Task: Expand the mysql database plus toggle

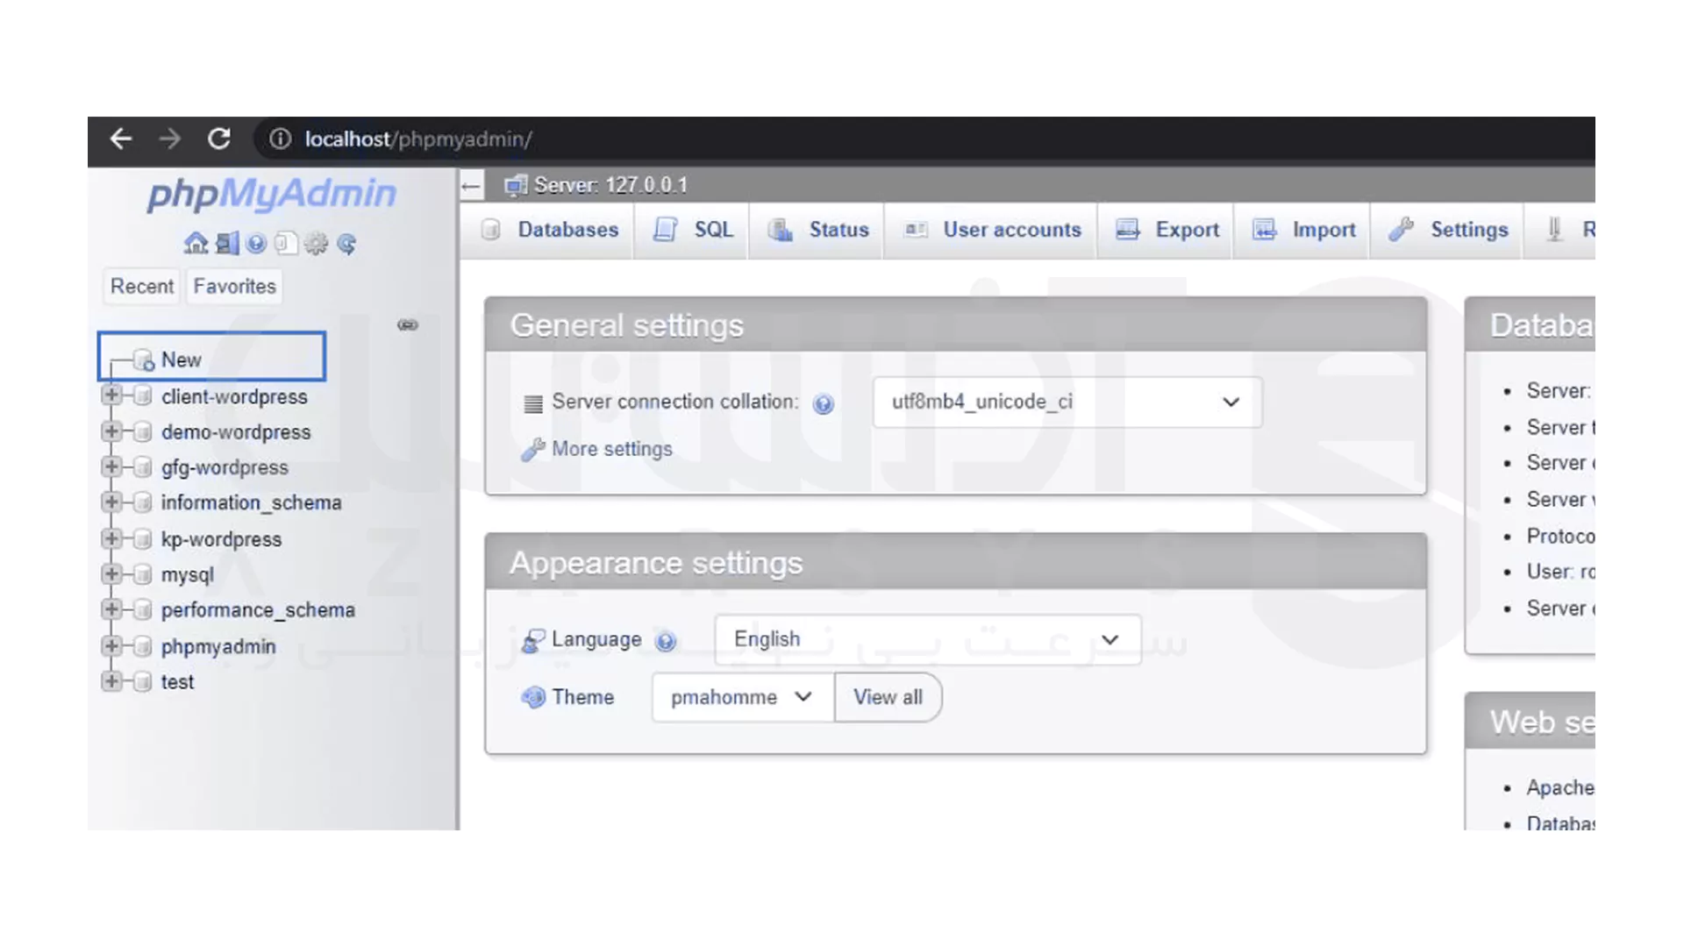Action: (111, 574)
